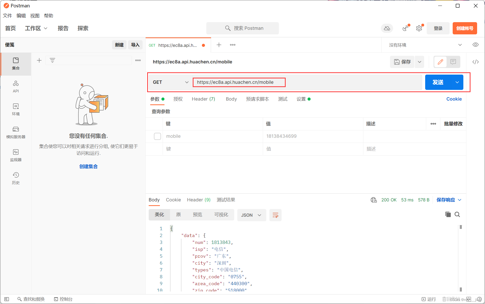Click the request URL input field
This screenshot has width=485, height=304.
pyautogui.click(x=307, y=82)
